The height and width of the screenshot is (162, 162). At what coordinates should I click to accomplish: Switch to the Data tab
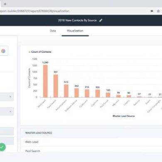click(53, 31)
